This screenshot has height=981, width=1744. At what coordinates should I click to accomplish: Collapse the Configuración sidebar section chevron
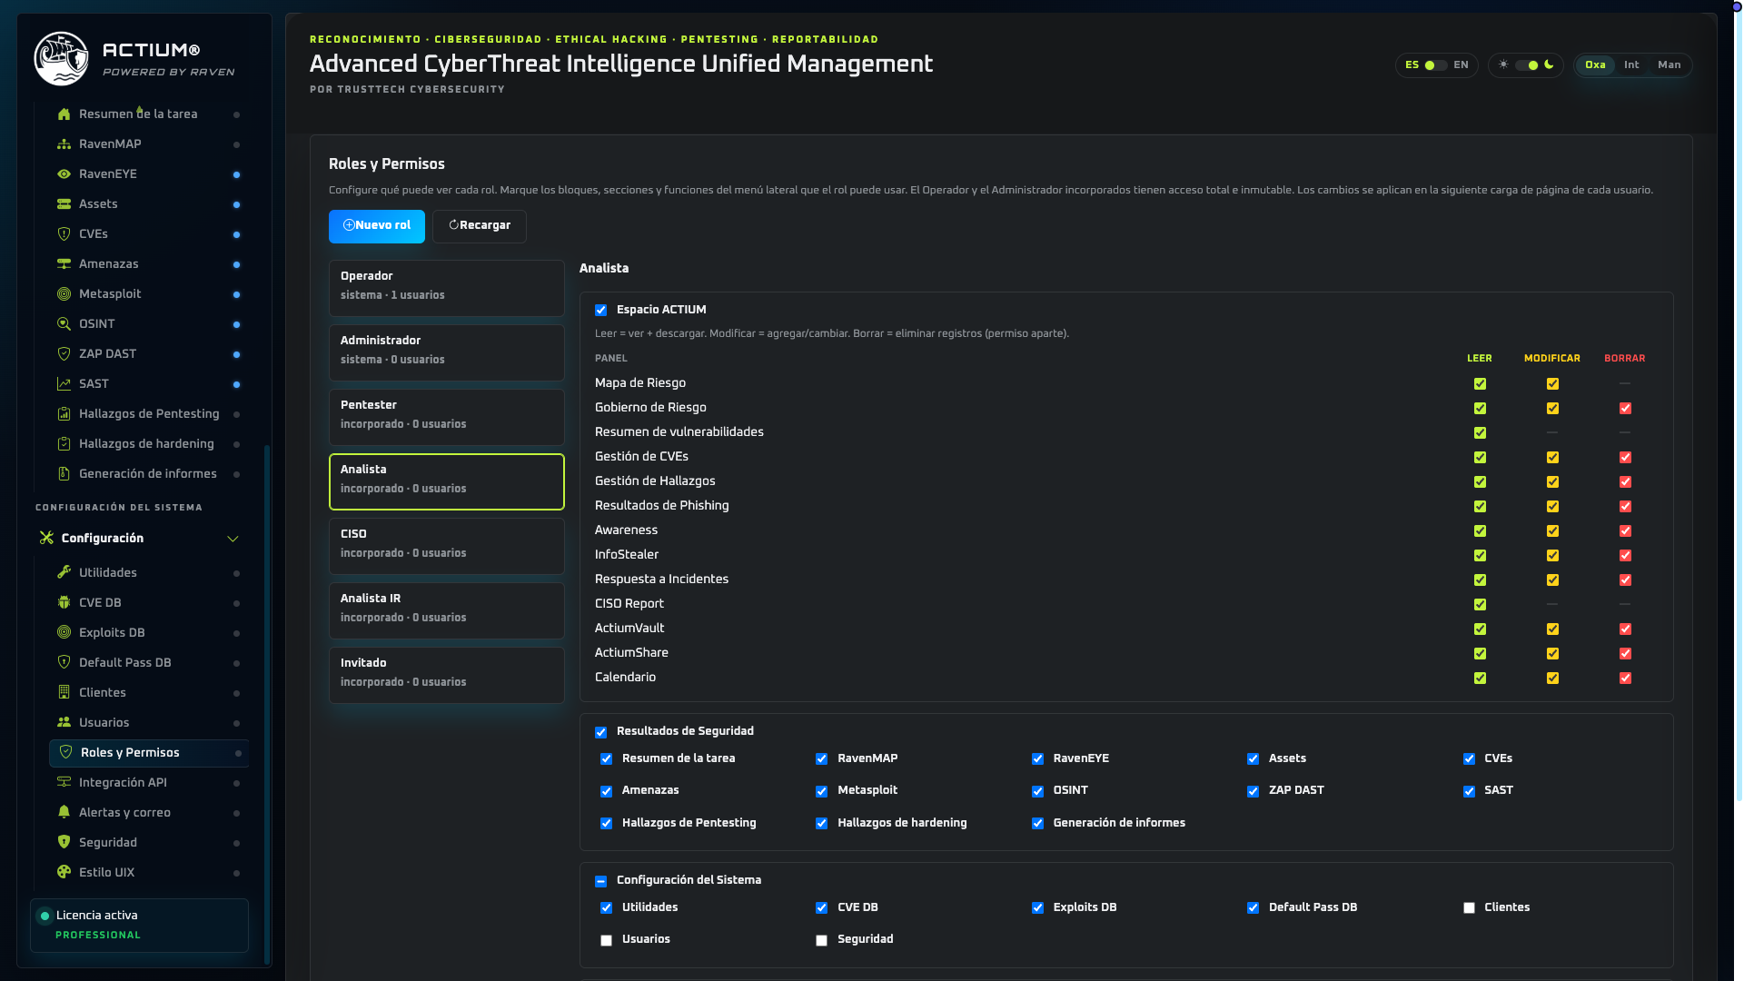[x=233, y=539]
